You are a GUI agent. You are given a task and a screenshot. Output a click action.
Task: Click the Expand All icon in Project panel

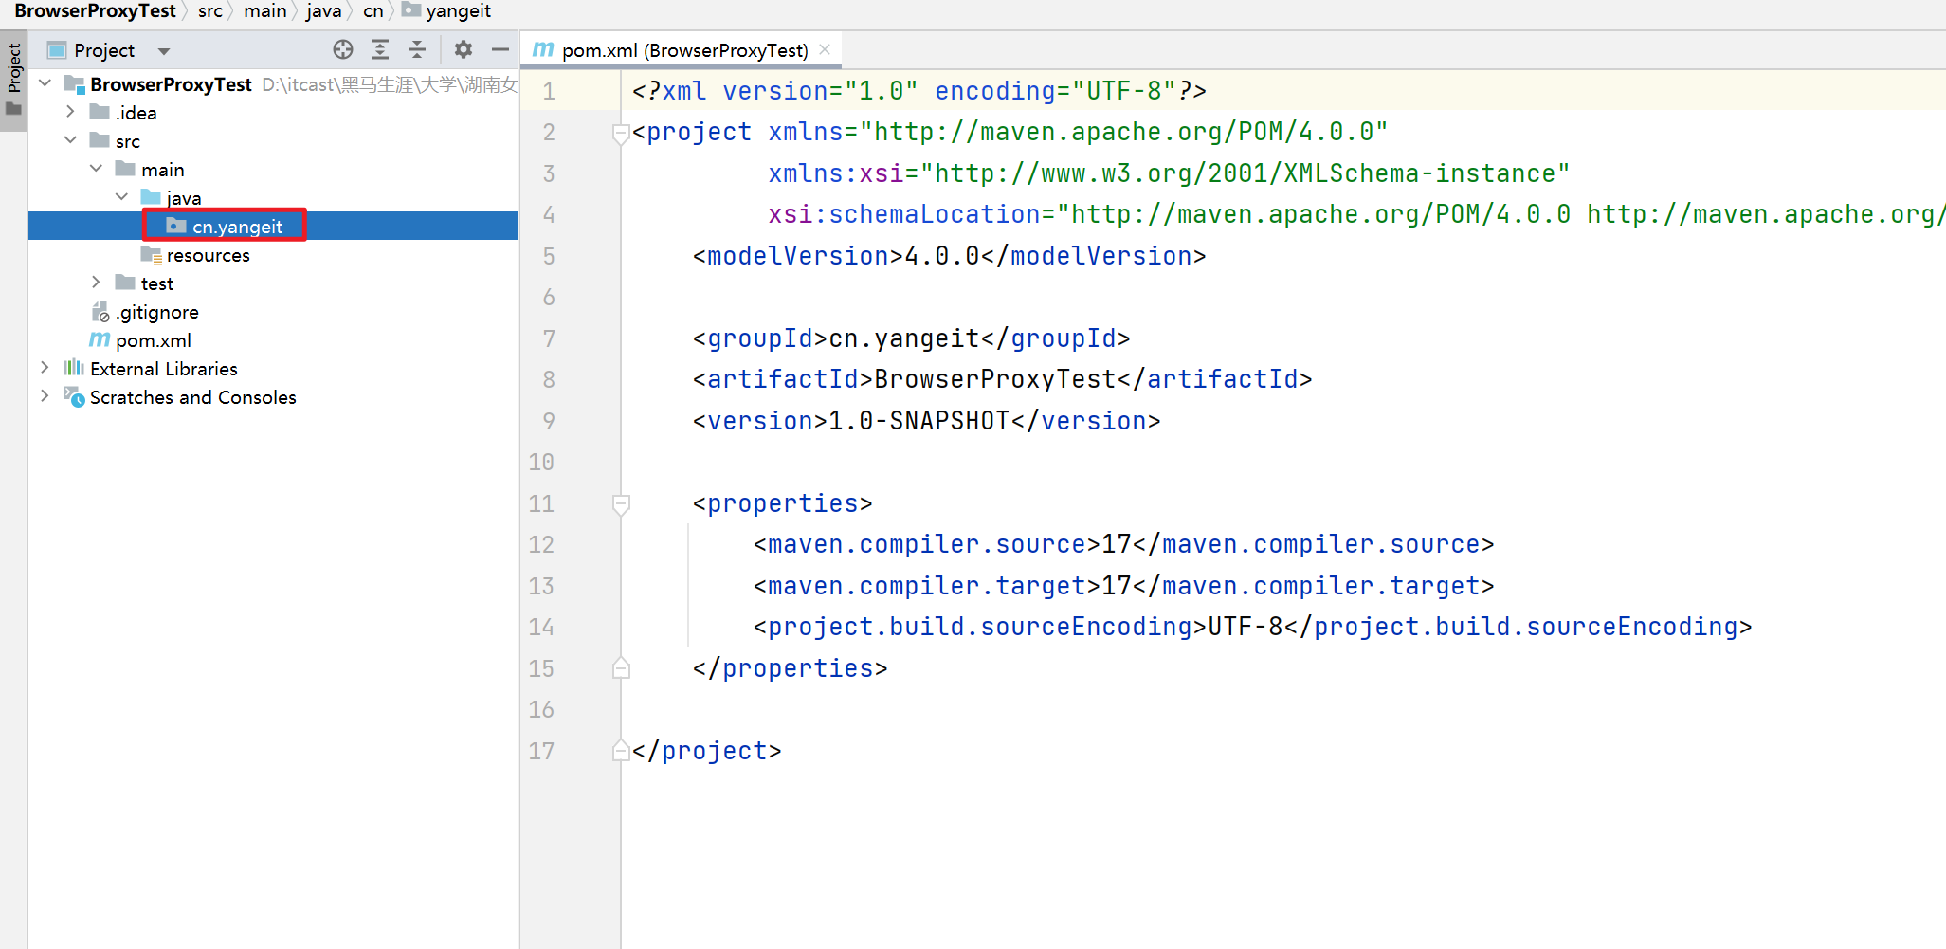click(x=380, y=50)
